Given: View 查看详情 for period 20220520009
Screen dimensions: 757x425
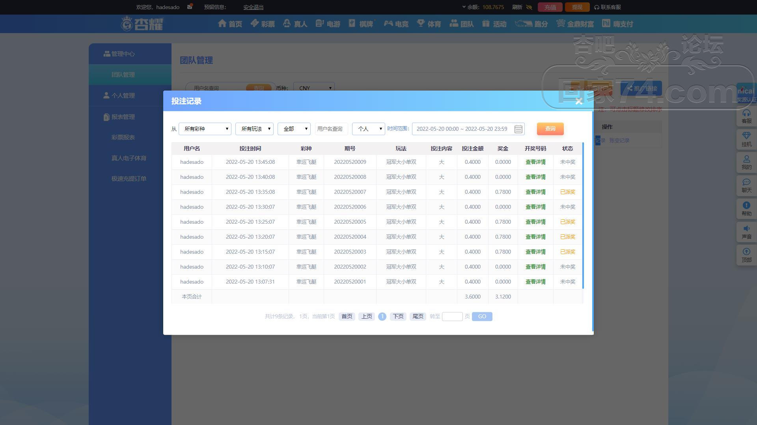Looking at the screenshot, I should coord(535,162).
